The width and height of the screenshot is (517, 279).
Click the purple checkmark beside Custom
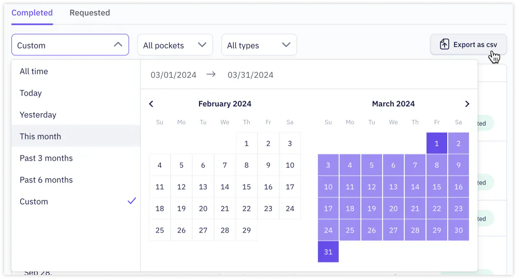tap(132, 201)
